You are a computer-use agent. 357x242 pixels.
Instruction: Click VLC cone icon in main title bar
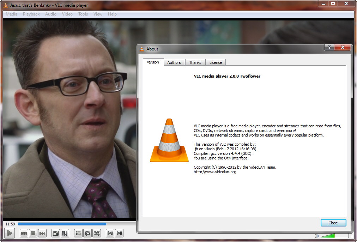coord(6,5)
